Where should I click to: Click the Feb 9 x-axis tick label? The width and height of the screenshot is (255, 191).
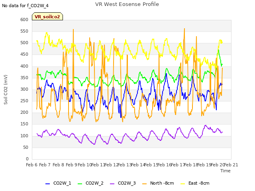click(x=72, y=165)
